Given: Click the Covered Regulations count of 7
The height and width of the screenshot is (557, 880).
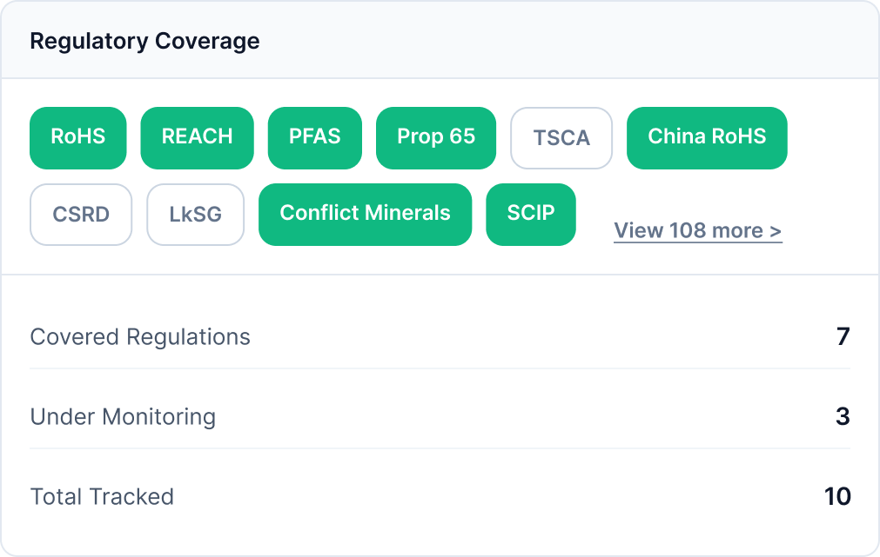Looking at the screenshot, I should (x=843, y=337).
